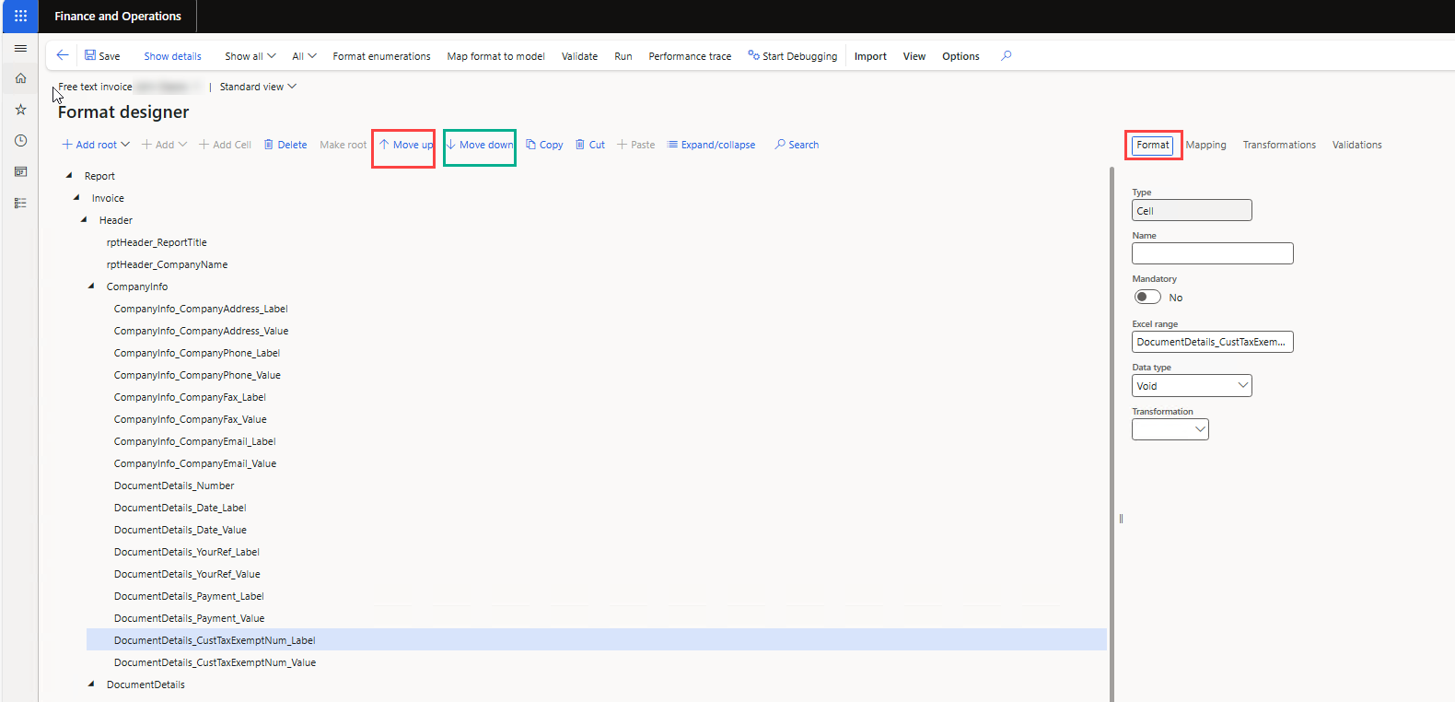Open Workspaces icon in sidebar
This screenshot has height=702, width=1455.
[x=20, y=171]
